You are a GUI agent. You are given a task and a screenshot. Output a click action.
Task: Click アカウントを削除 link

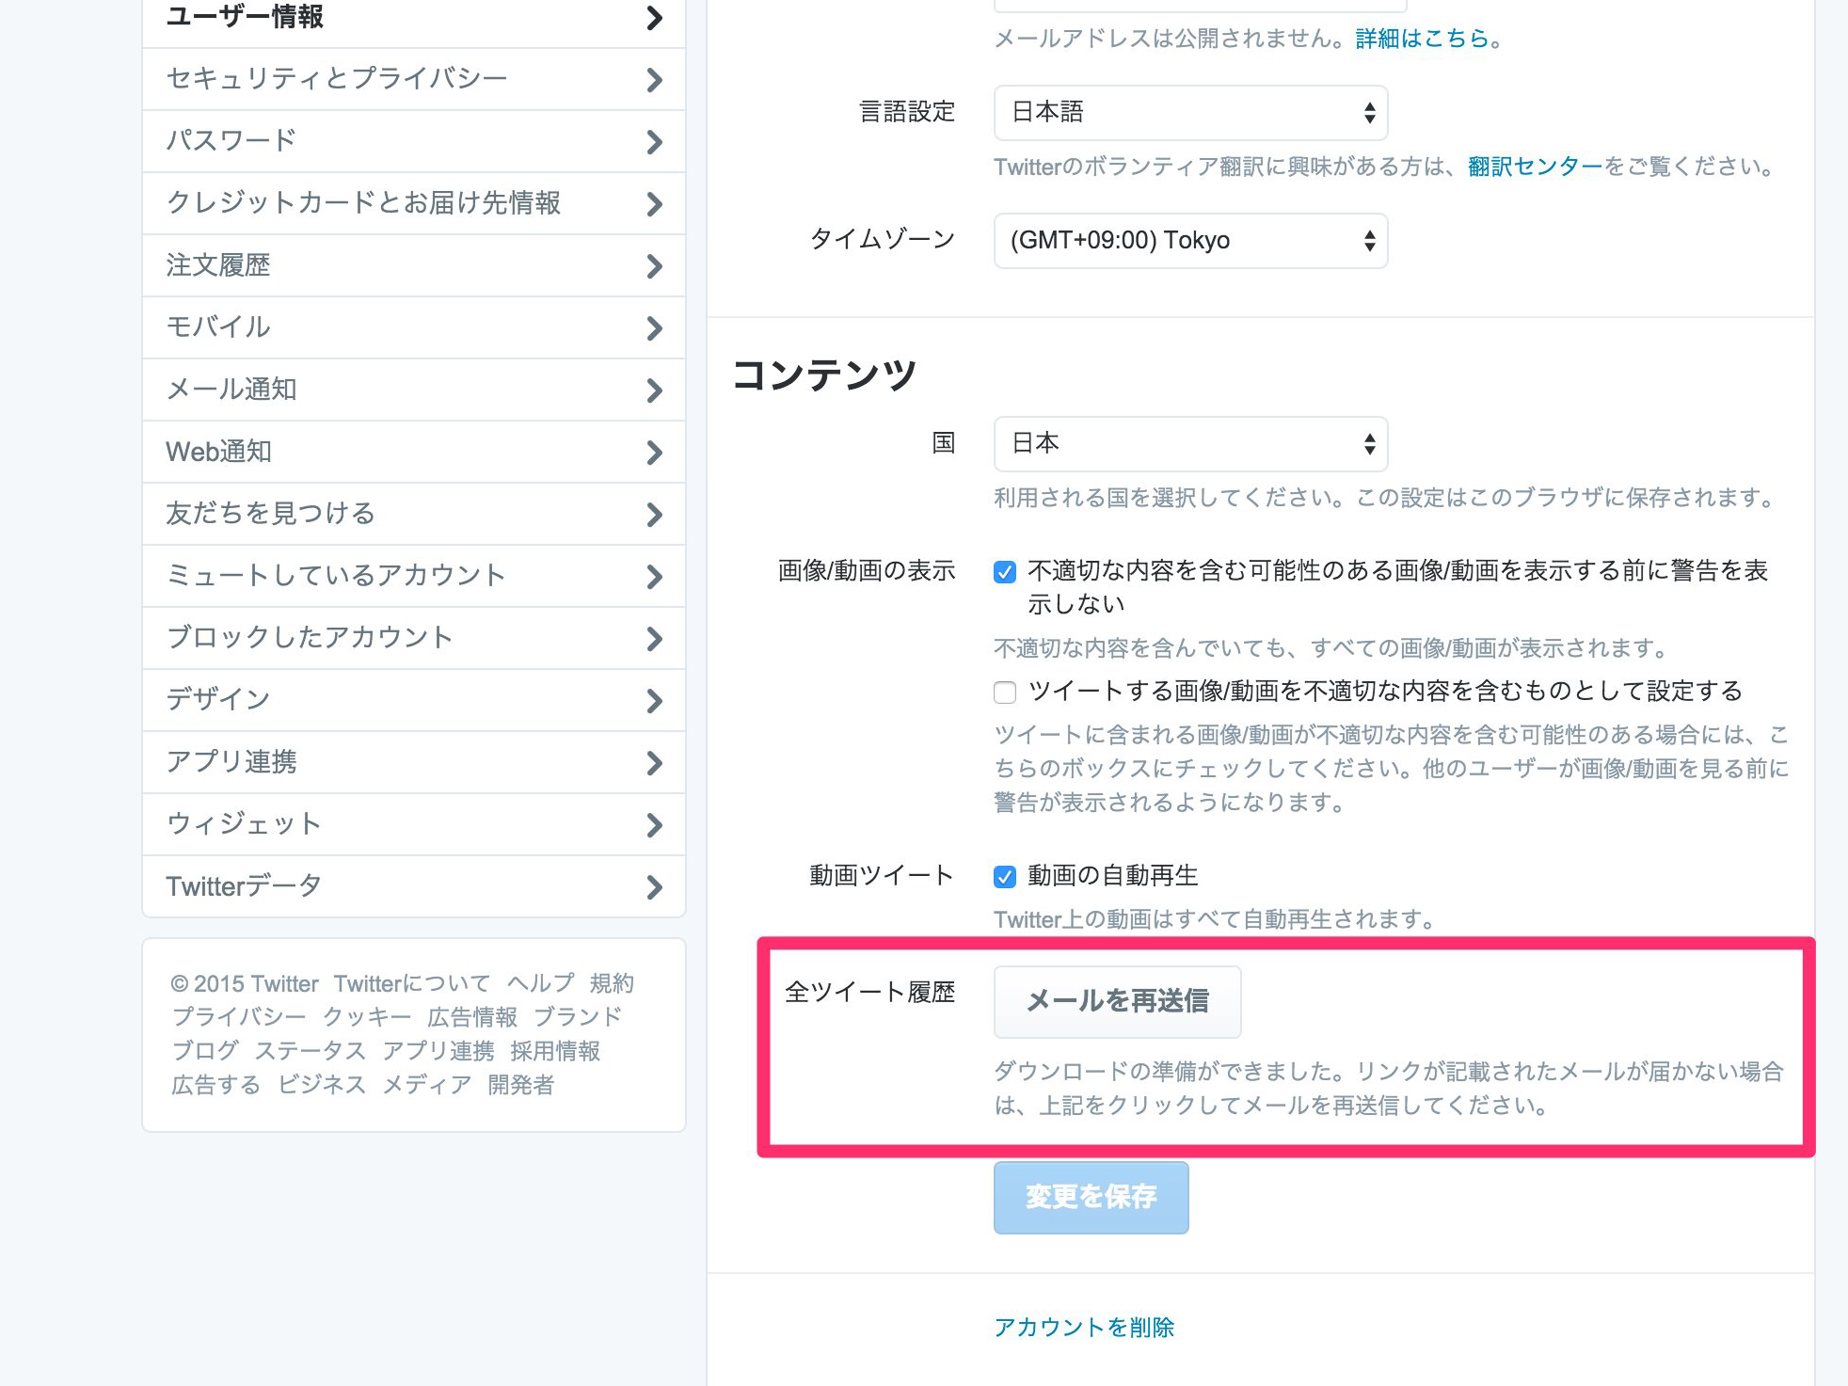click(x=1084, y=1328)
